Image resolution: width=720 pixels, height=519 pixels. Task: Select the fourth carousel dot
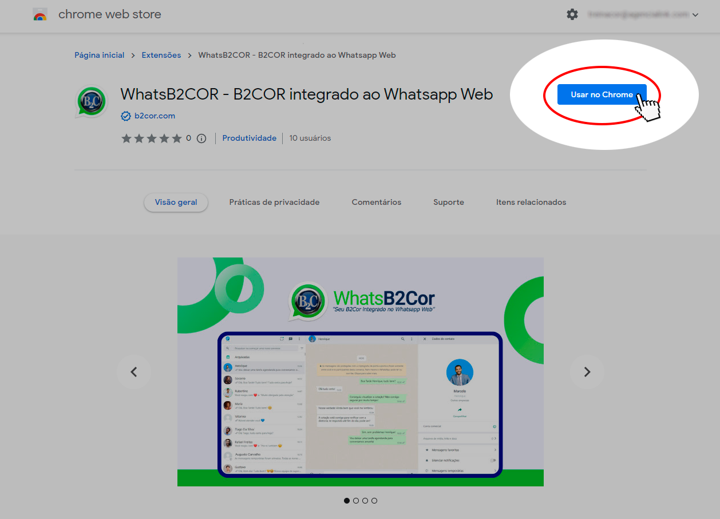(374, 501)
